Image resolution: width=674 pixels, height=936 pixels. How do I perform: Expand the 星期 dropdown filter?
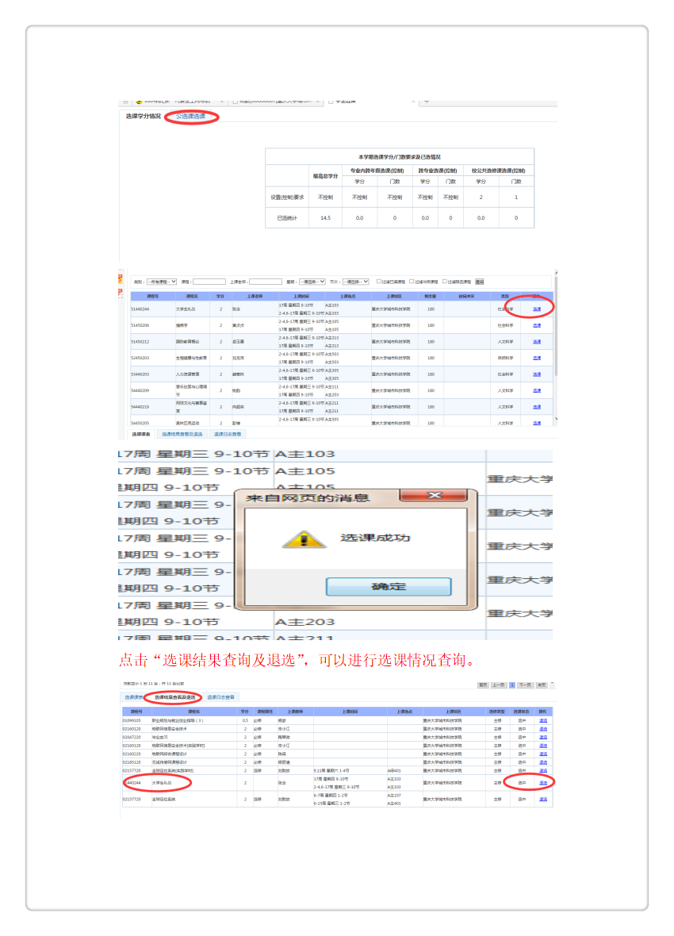point(312,282)
